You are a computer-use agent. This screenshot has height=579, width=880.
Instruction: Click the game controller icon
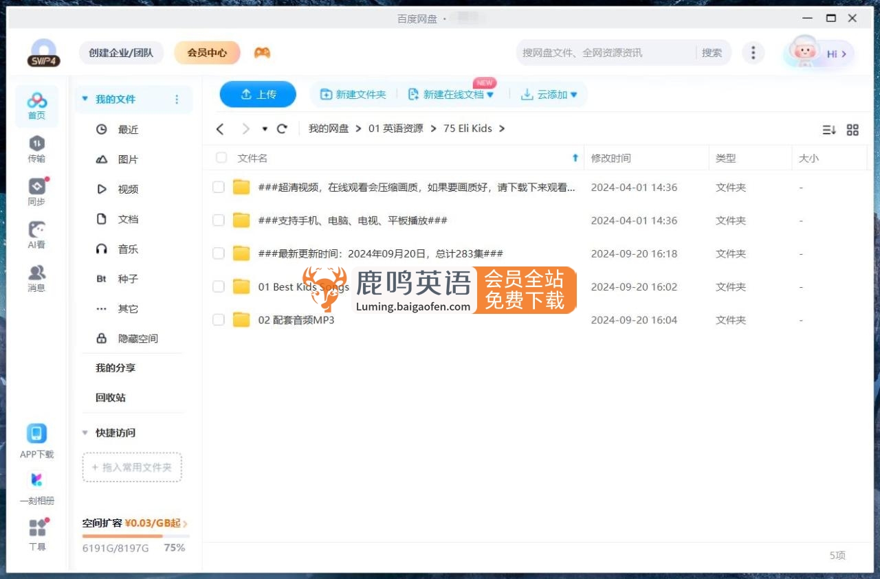(262, 53)
